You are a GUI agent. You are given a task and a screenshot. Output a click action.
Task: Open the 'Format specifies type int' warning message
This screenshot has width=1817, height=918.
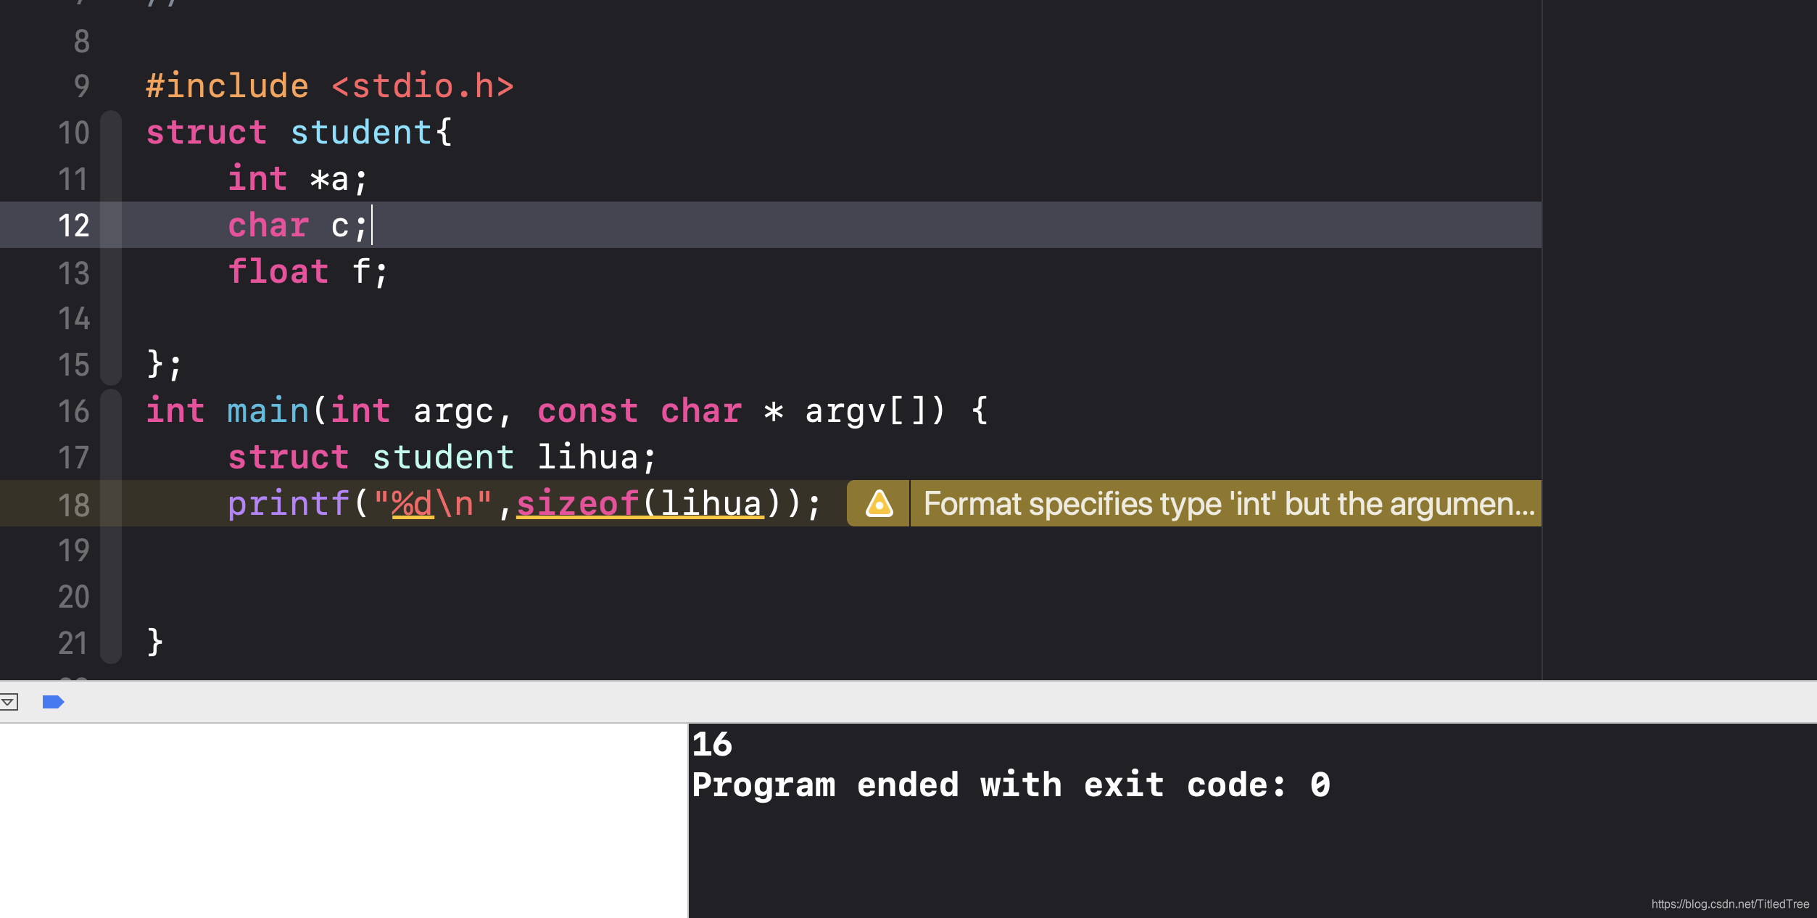pos(1228,503)
